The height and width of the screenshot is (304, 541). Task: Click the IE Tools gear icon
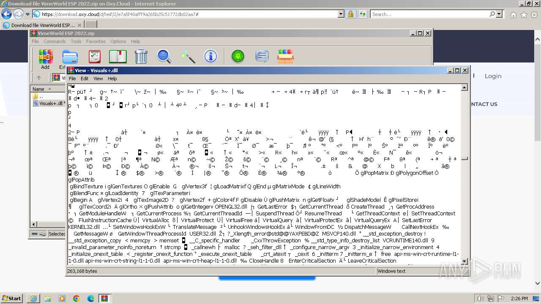pyautogui.click(x=534, y=15)
